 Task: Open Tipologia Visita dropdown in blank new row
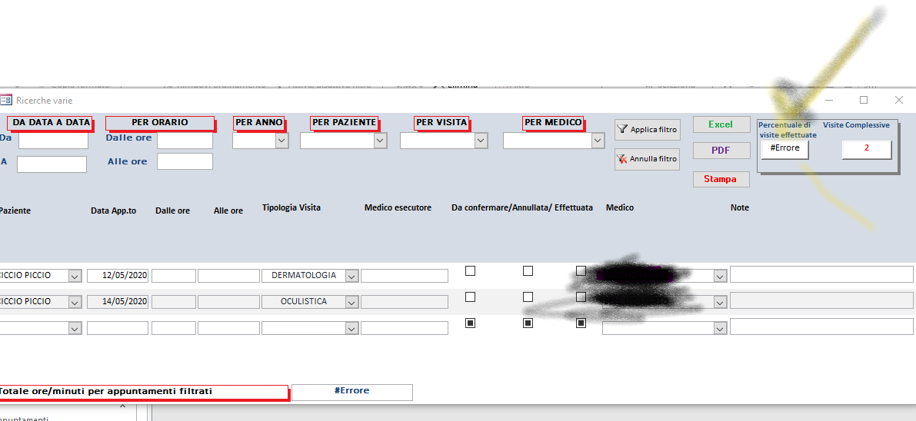(x=351, y=329)
